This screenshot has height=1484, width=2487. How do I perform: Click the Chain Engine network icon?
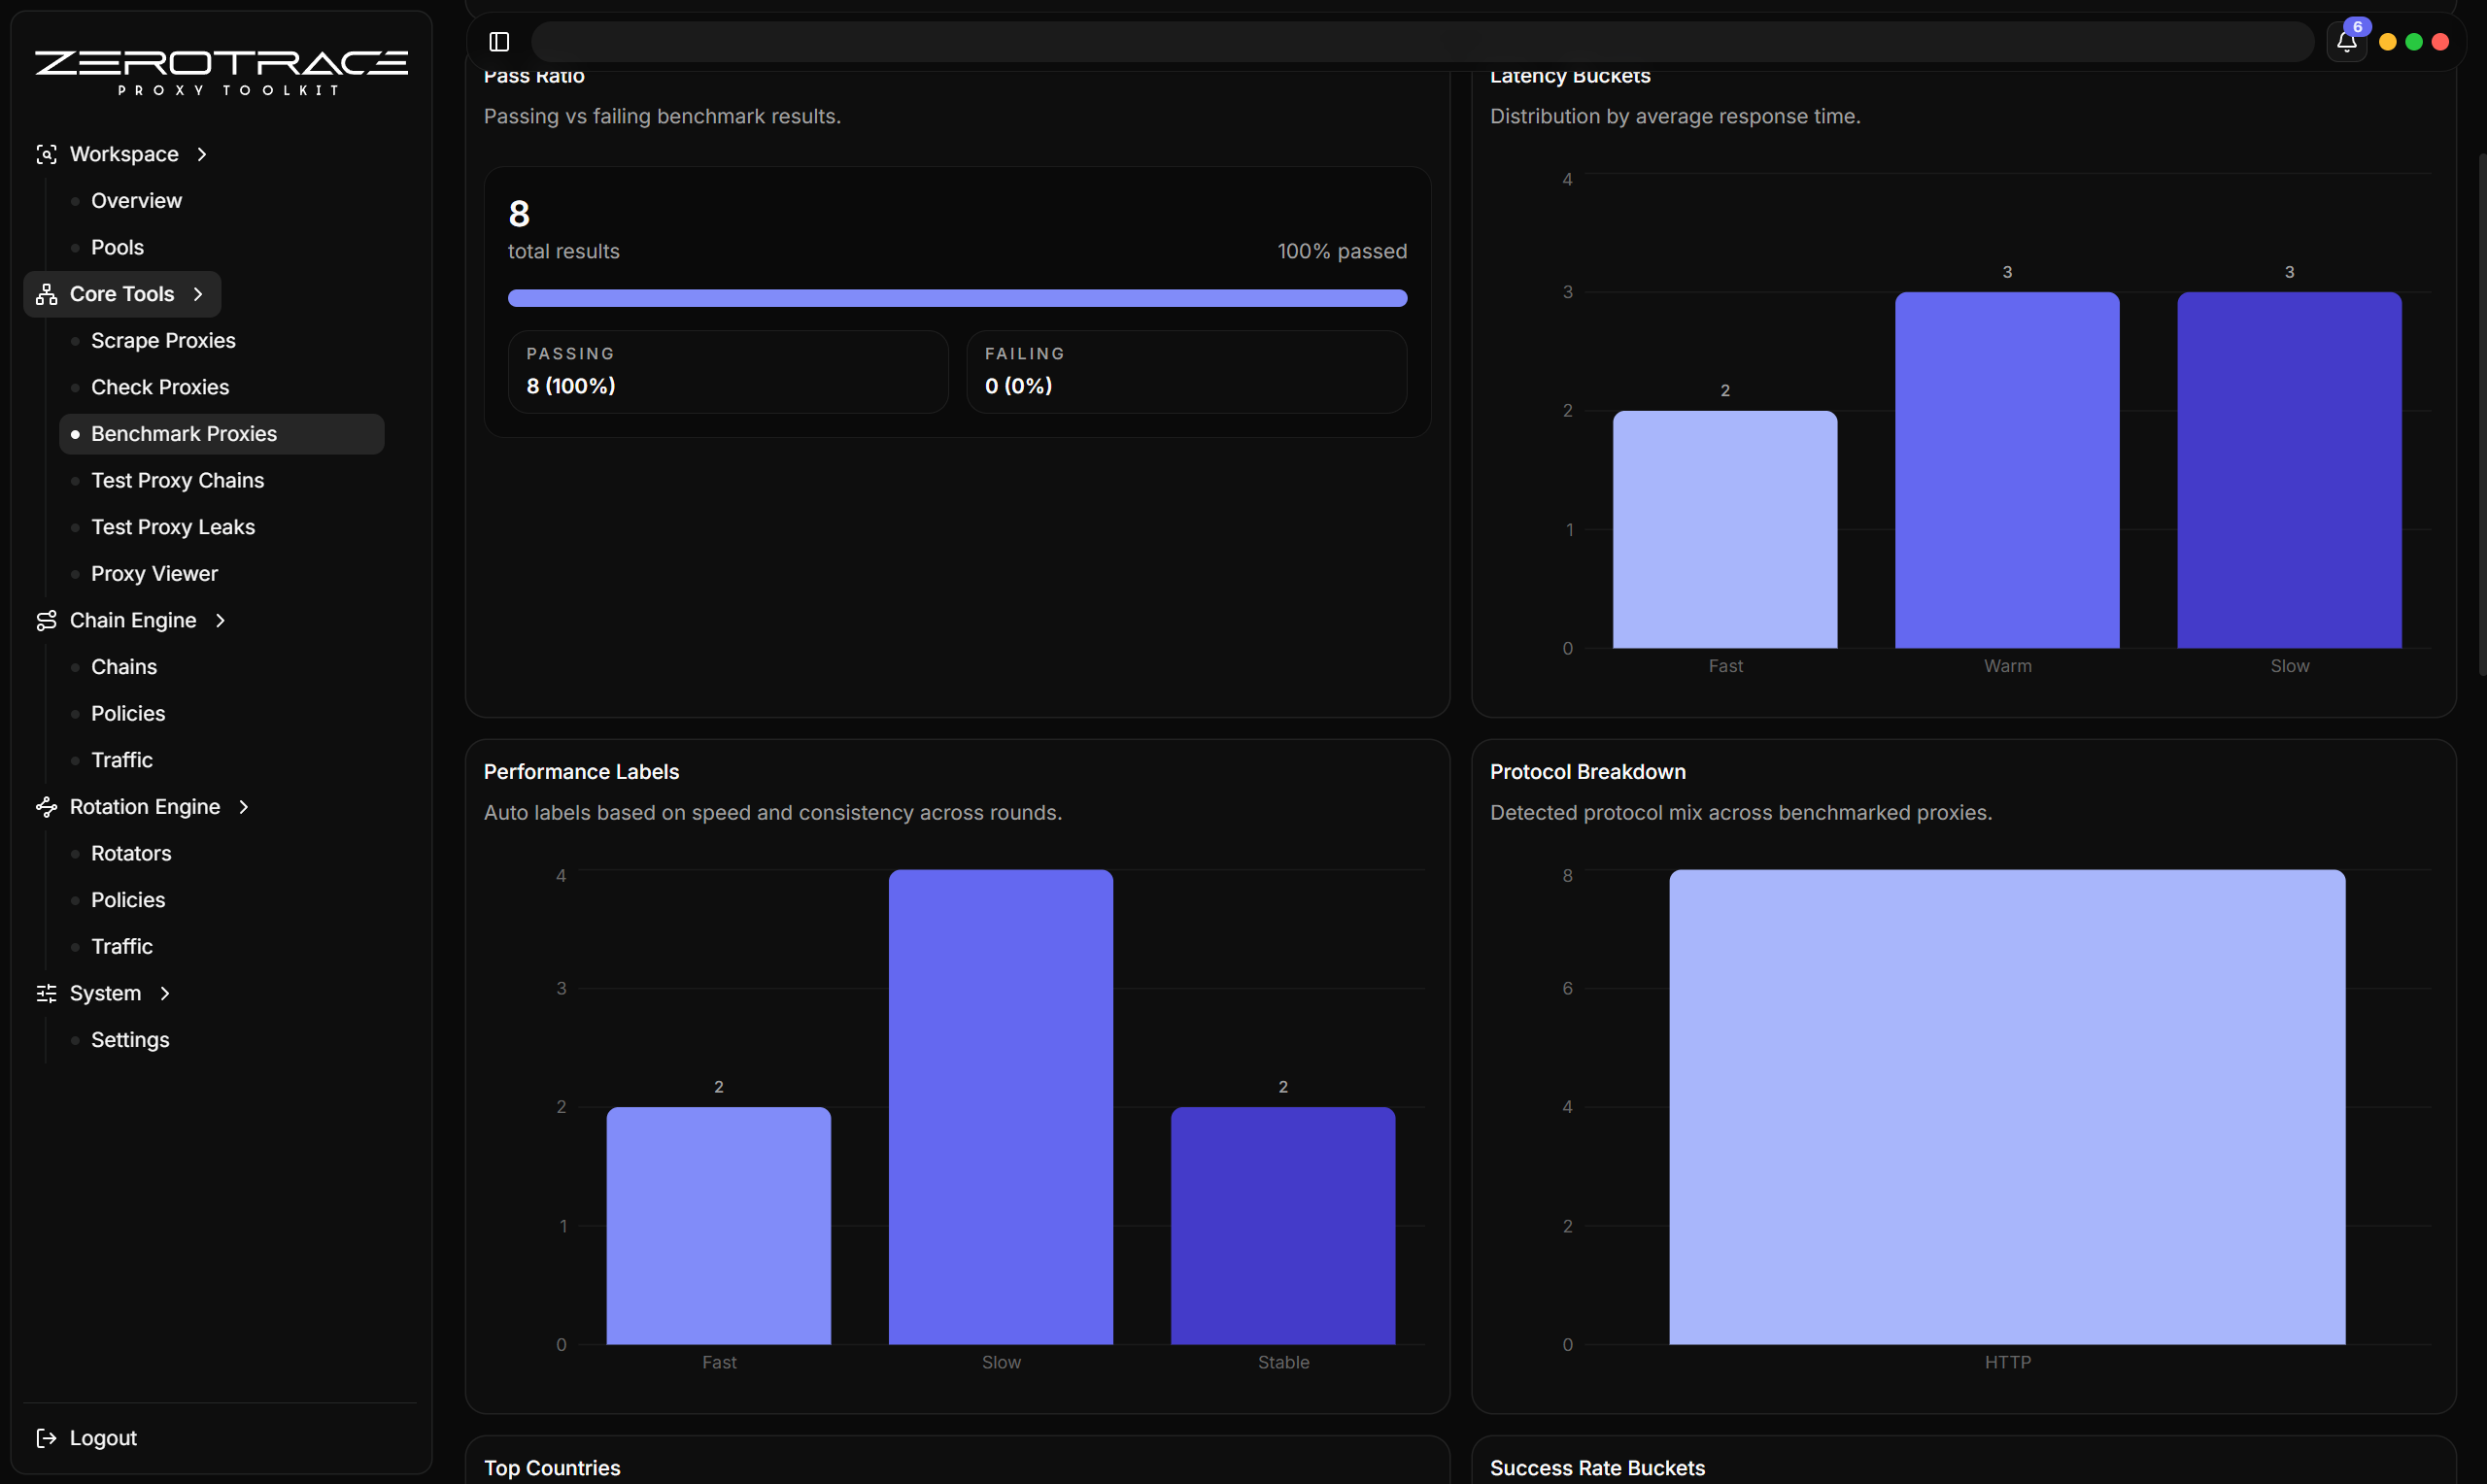click(x=46, y=620)
